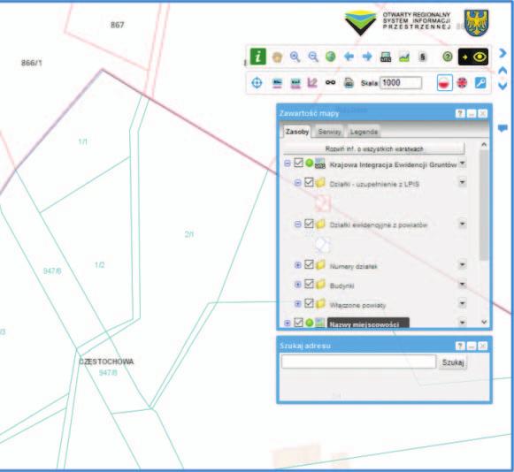
Task: Click the address search input field
Action: pos(358,362)
